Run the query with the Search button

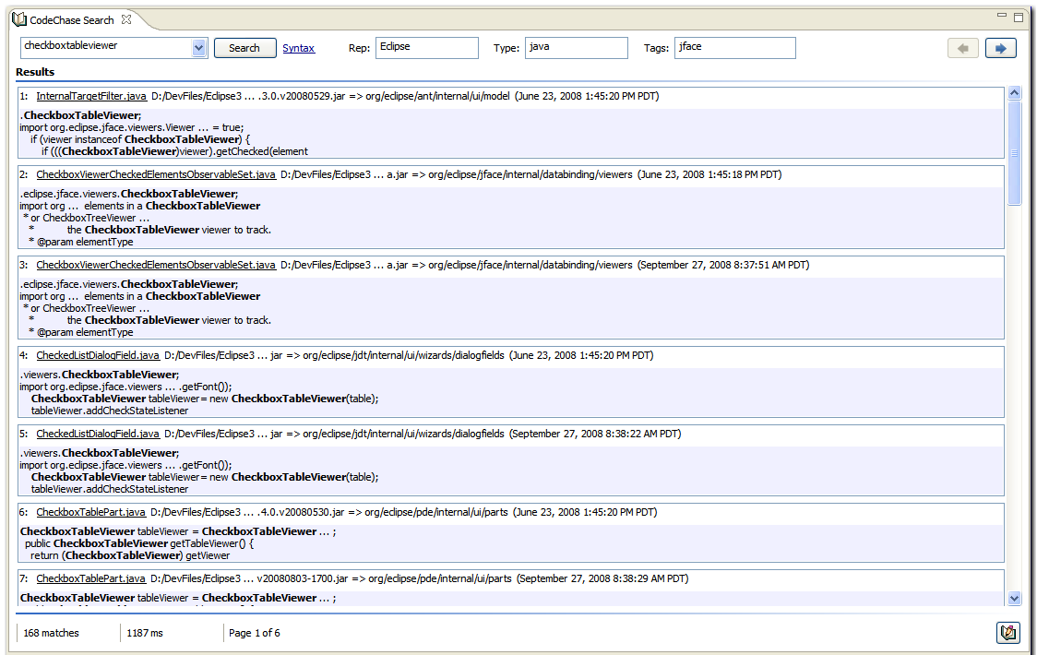coord(244,48)
